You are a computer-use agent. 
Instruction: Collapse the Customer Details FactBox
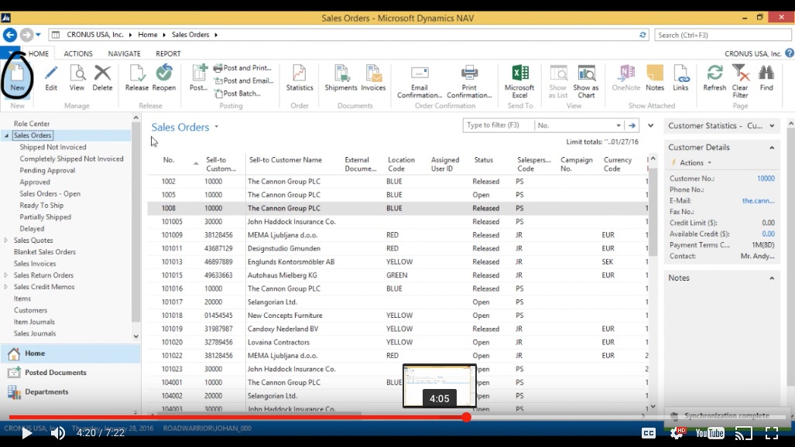(772, 148)
